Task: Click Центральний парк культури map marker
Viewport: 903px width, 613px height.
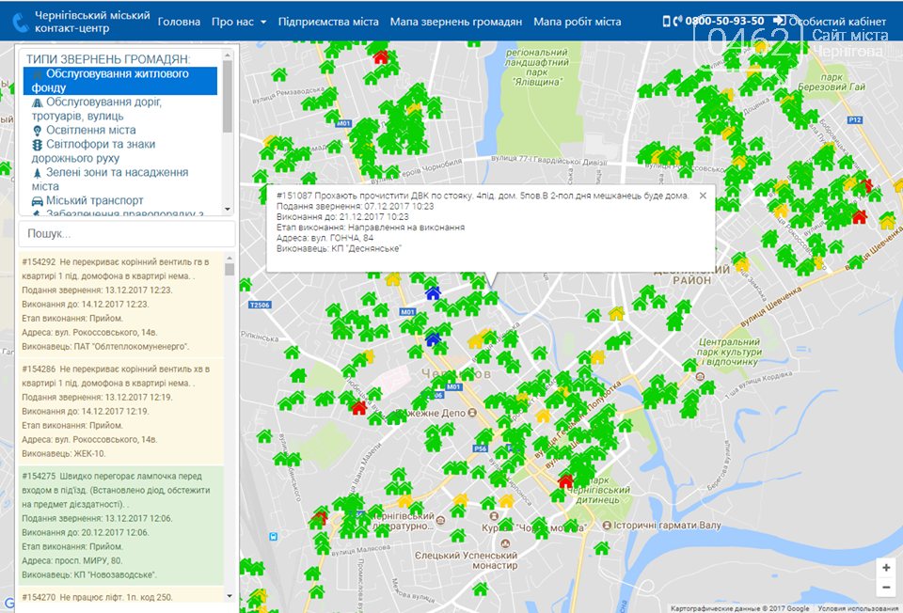Action: point(700,376)
